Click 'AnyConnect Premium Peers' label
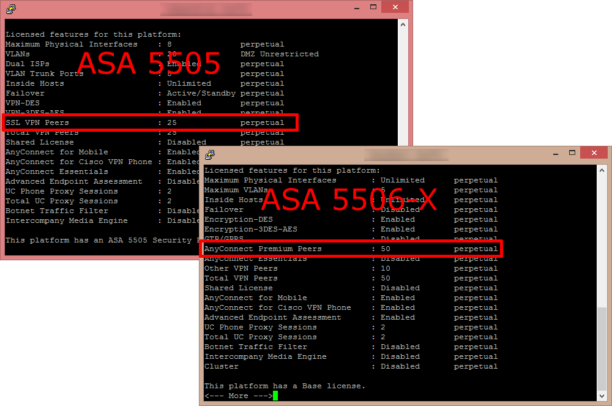The width and height of the screenshot is (612, 406). 263,249
